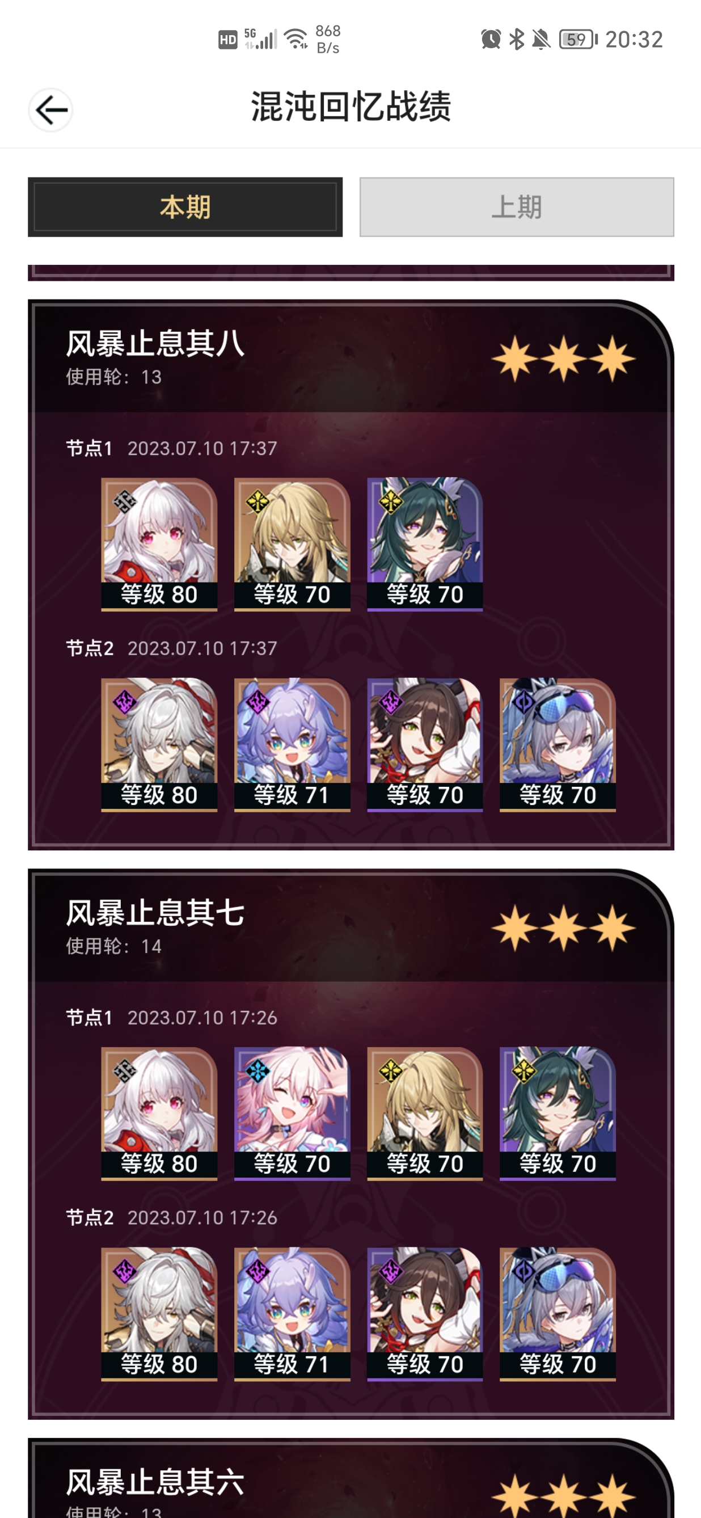The width and height of the screenshot is (701, 1518).
Task: Switch to the 本期 tab
Action: [185, 207]
